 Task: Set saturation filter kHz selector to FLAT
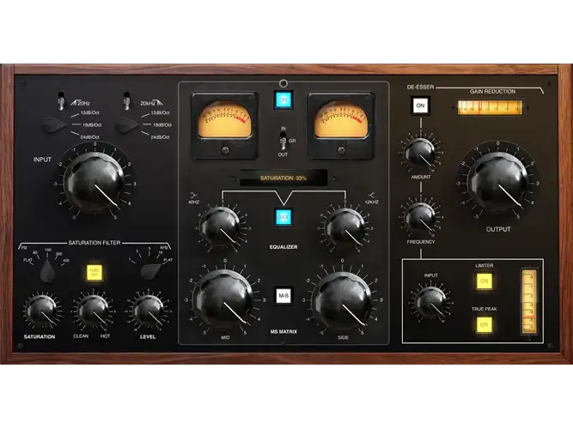[168, 260]
